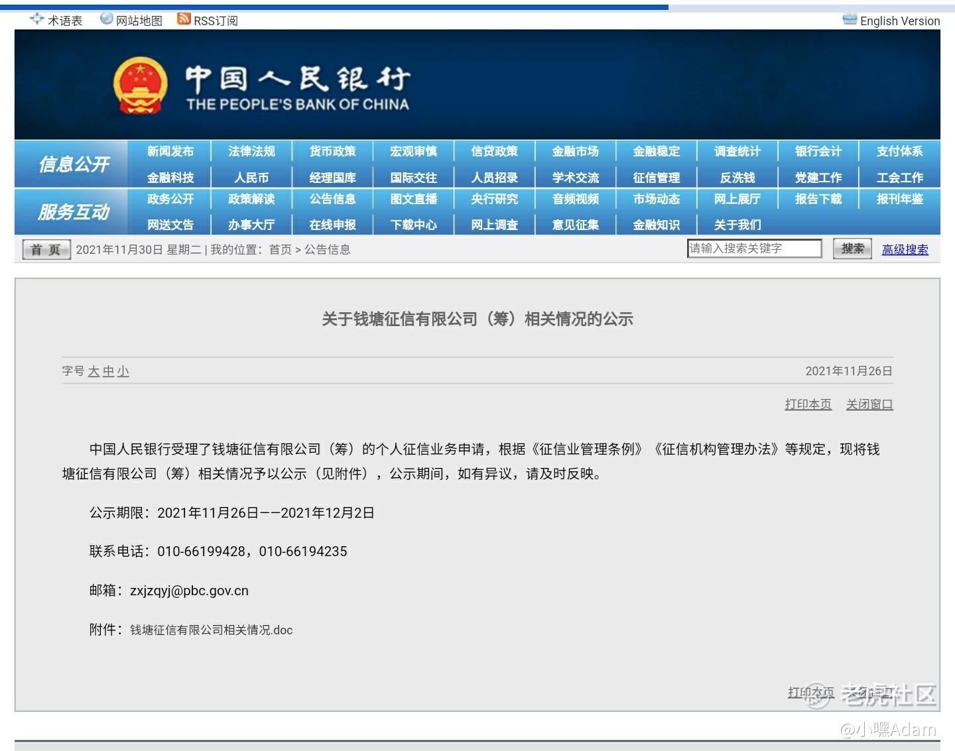
Task: Click the 首页 home button
Action: [46, 250]
